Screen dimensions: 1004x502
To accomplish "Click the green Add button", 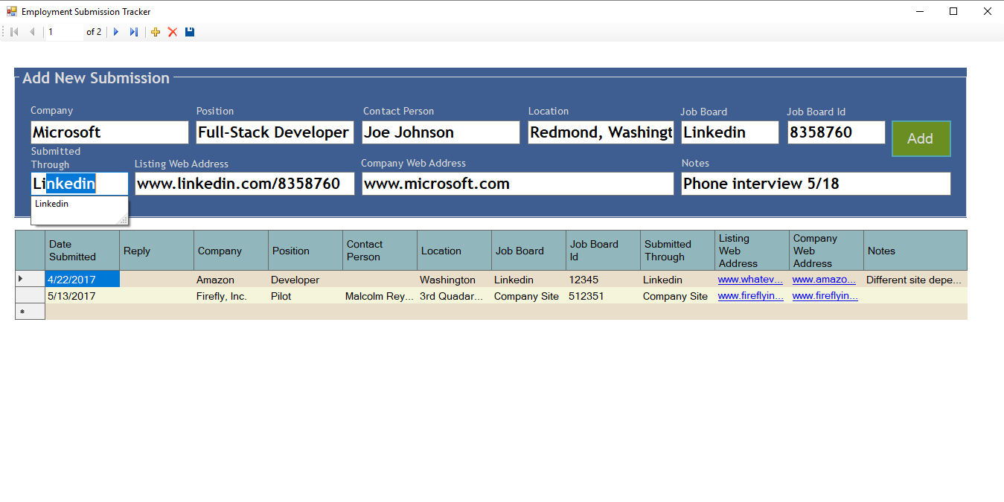I will 921,138.
